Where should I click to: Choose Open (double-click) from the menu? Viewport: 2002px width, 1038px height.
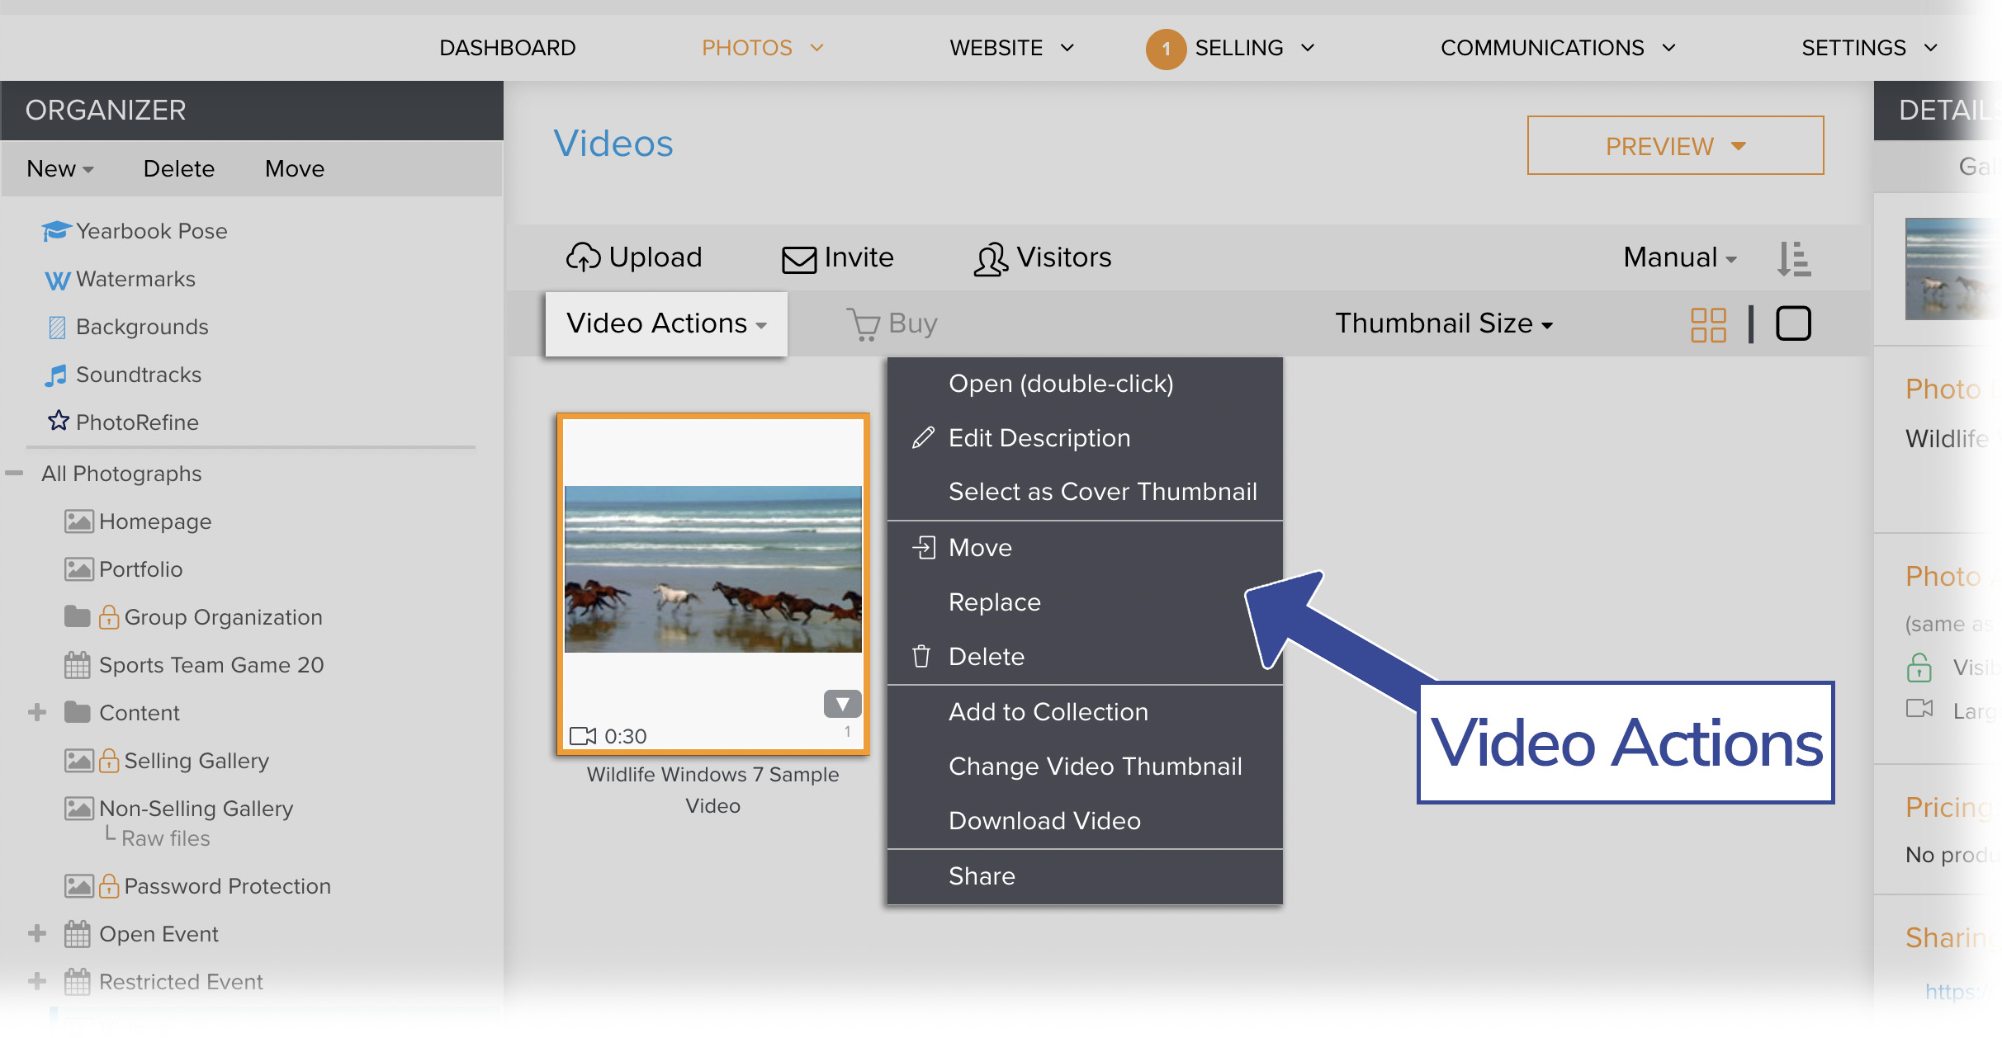point(1085,384)
